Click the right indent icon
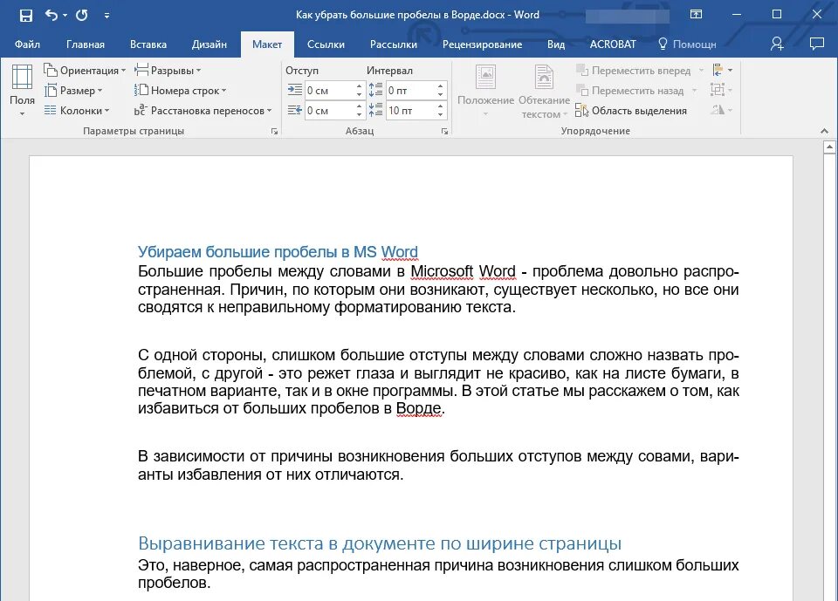Viewport: 838px width, 601px height. [295, 110]
